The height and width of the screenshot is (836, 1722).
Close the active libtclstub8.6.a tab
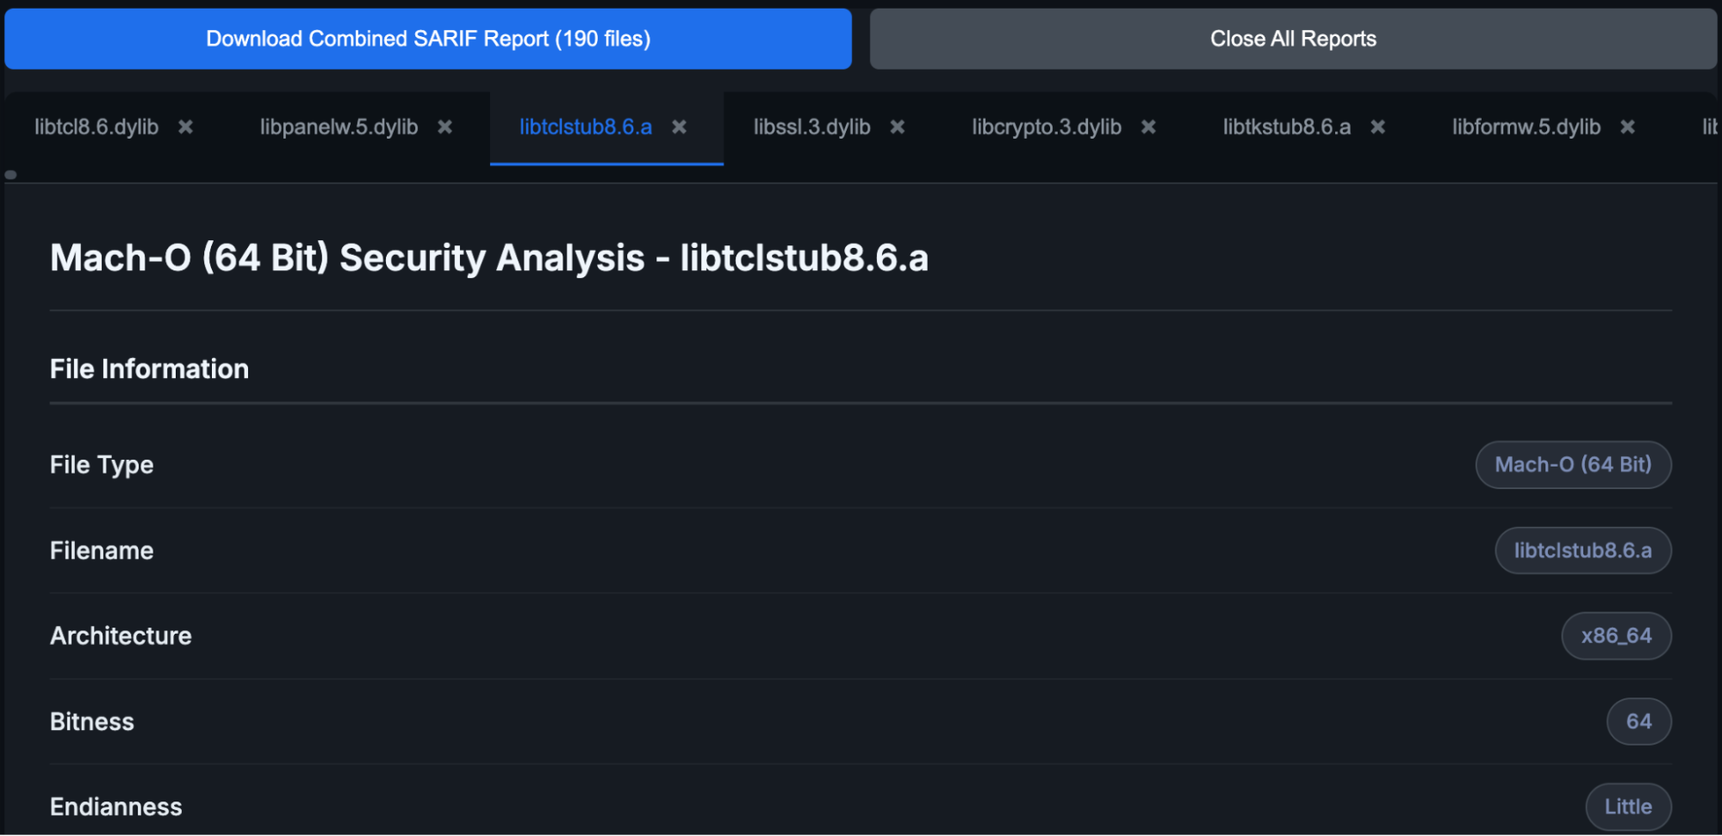(680, 127)
